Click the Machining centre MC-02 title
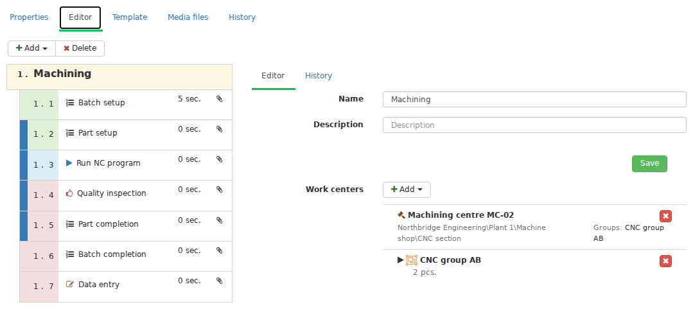The image size is (693, 309). tap(461, 215)
